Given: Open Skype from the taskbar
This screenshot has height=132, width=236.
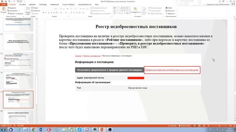Looking at the screenshot, I should tap(79, 129).
